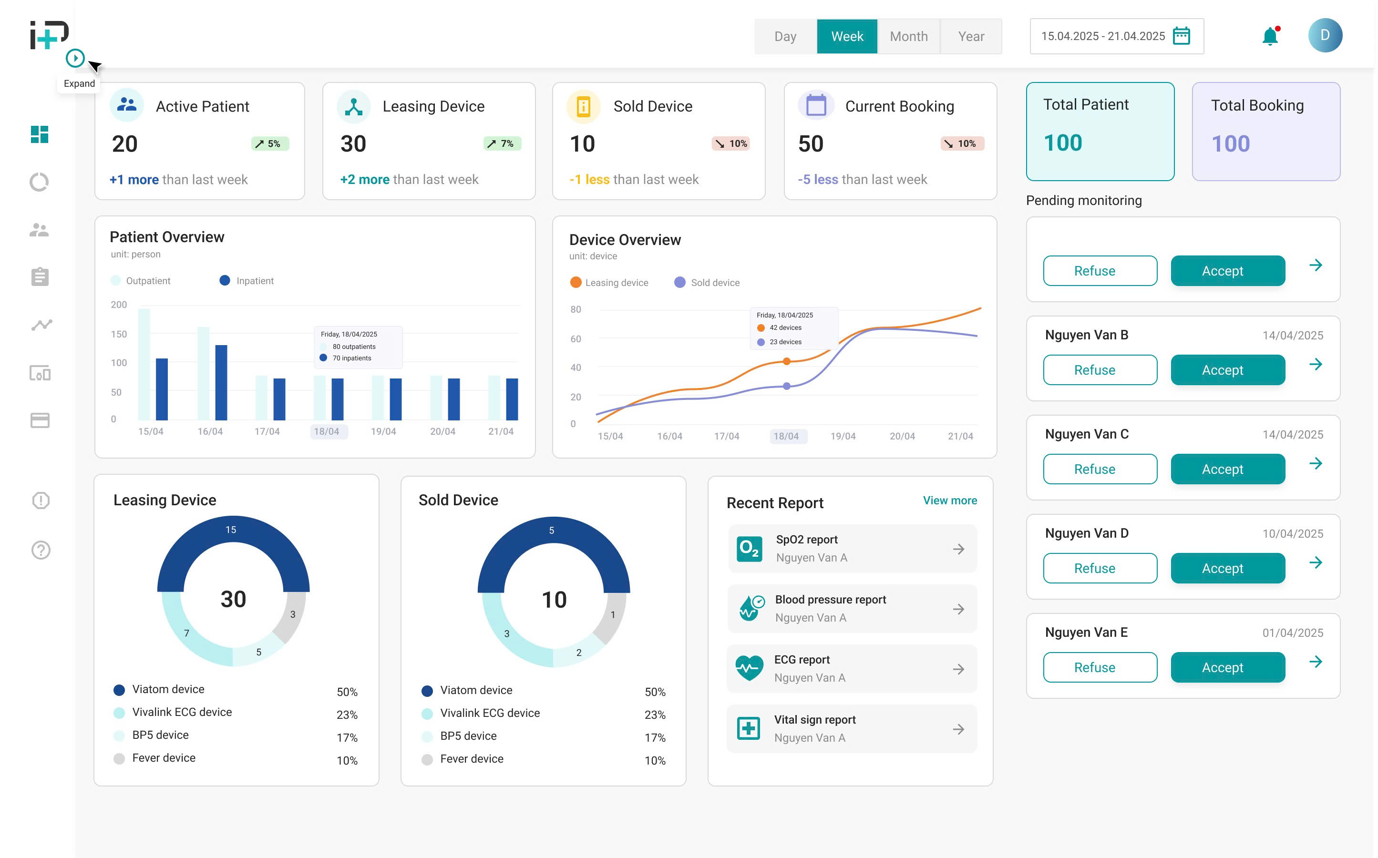Open the payment card icon in sidebar

[x=40, y=420]
